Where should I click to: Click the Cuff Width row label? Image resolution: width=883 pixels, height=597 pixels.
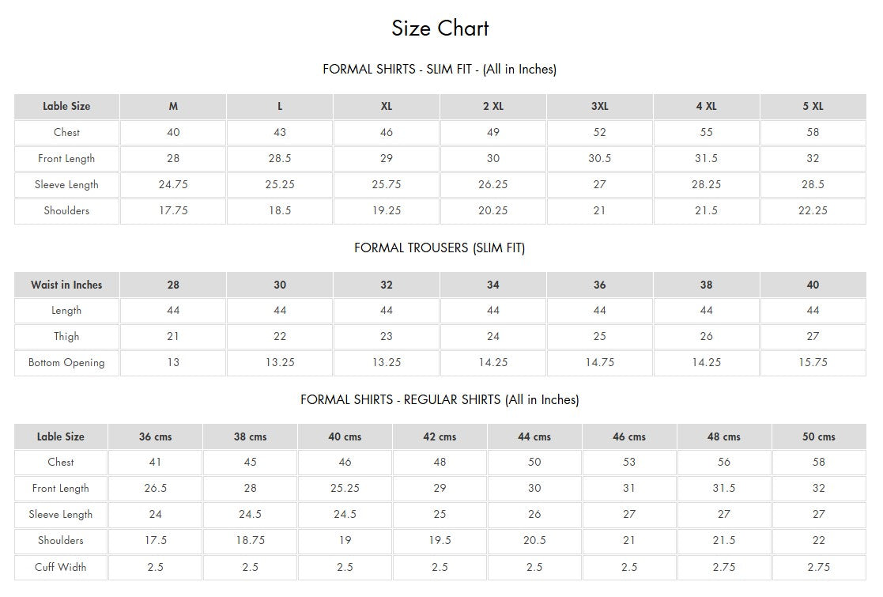pos(60,567)
